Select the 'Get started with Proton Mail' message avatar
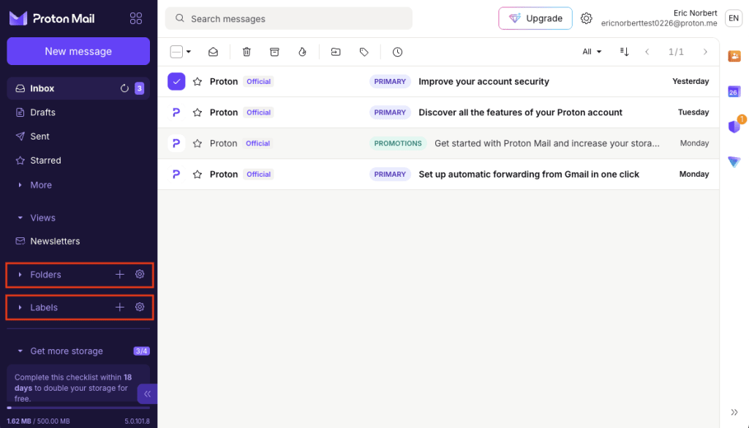 pos(176,144)
